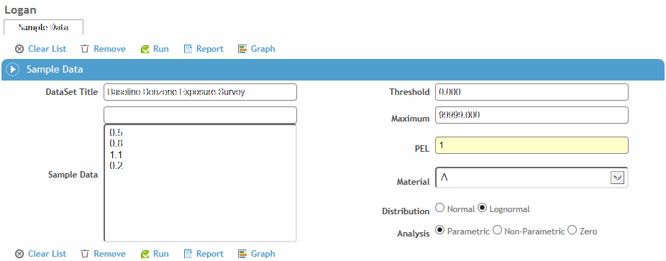Click the top Remove trash icon
Image resolution: width=666 pixels, height=261 pixels.
tap(85, 49)
